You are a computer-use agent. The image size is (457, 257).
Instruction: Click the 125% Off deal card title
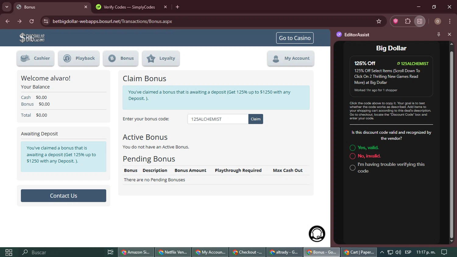[365, 63]
